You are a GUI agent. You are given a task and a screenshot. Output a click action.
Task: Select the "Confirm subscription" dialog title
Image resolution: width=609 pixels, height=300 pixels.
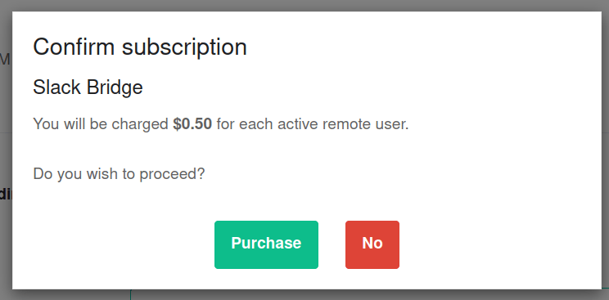140,47
